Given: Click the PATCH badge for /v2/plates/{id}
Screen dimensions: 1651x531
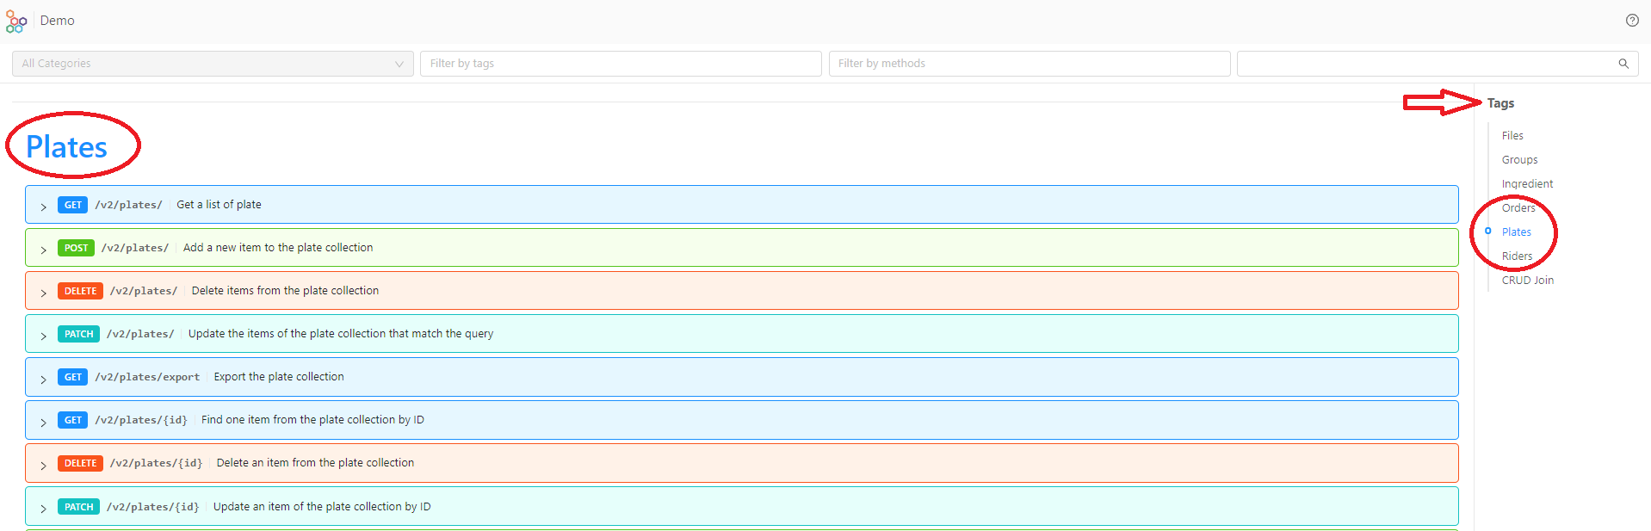Looking at the screenshot, I should (x=78, y=507).
